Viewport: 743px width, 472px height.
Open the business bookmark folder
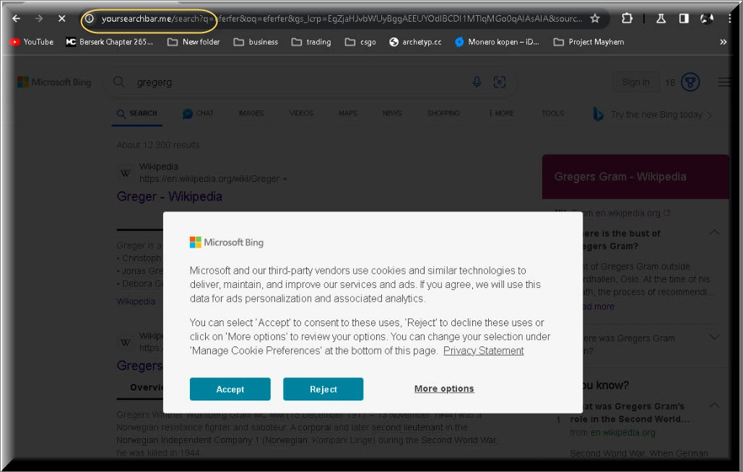tap(256, 42)
